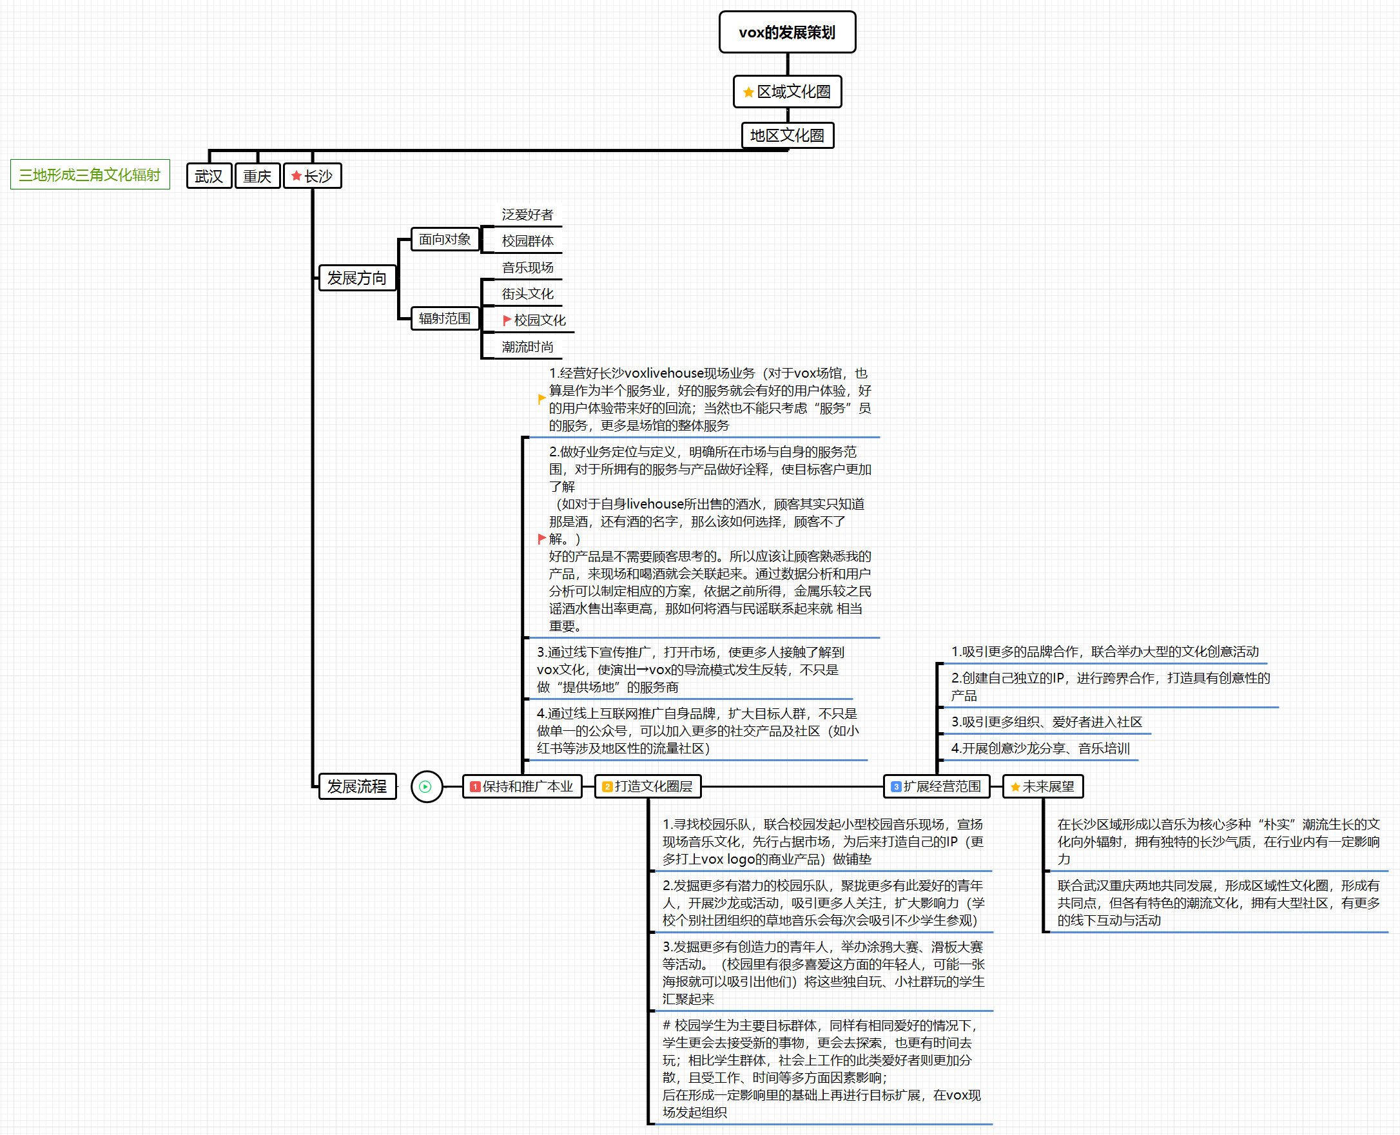The image size is (1400, 1135).
Task: Click the 区域文化圈 node
Action: 787,92
